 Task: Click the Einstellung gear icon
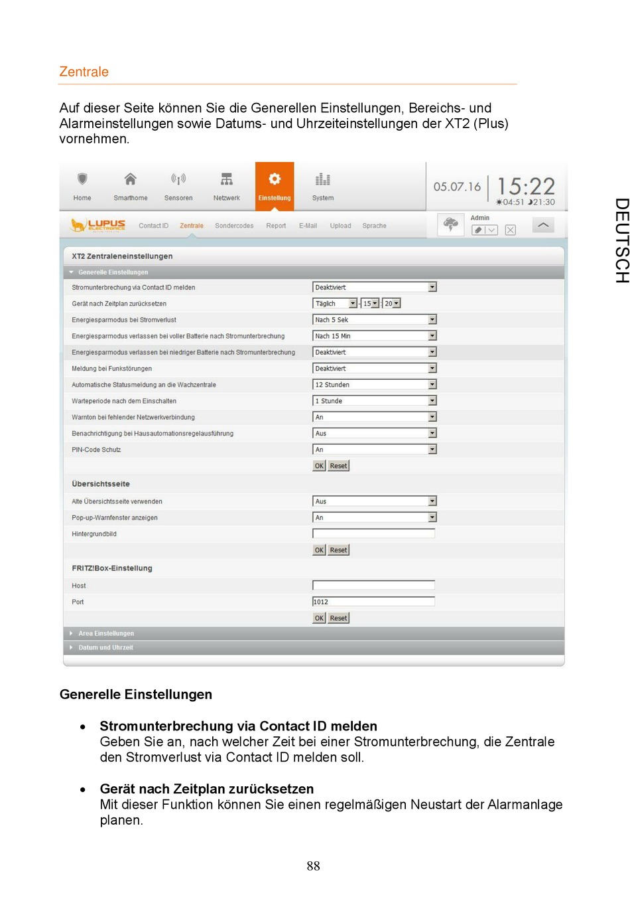coord(275,179)
